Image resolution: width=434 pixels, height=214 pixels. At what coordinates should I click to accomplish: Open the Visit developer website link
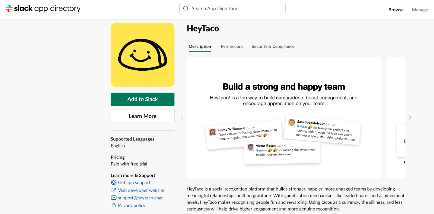point(141,190)
